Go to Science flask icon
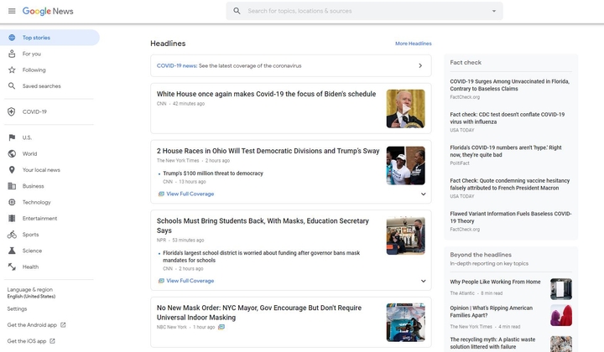Screen dimensions: 604x352 pyautogui.click(x=12, y=251)
